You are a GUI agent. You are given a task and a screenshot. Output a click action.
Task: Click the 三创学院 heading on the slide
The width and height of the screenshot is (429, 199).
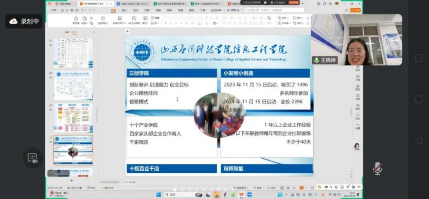click(x=139, y=73)
